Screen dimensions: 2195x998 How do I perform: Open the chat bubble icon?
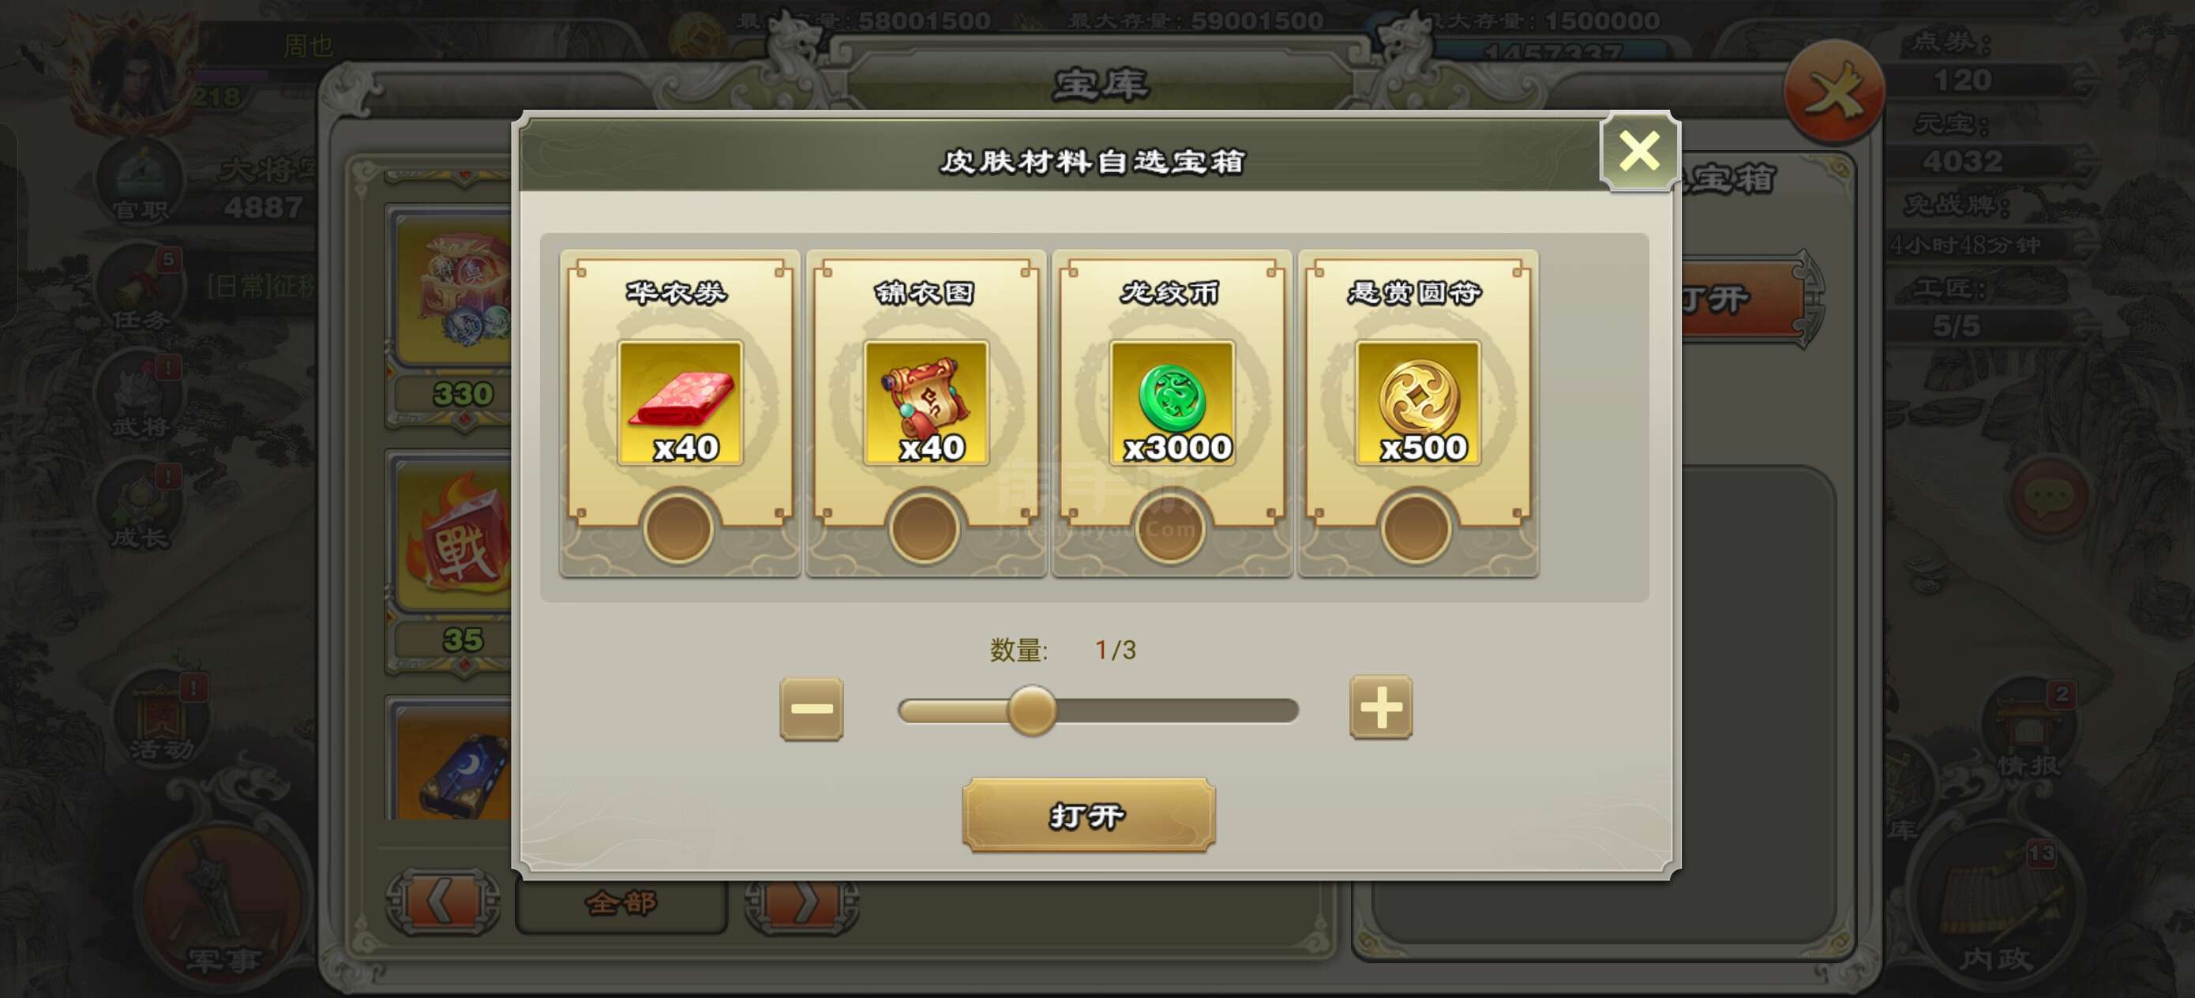2049,497
